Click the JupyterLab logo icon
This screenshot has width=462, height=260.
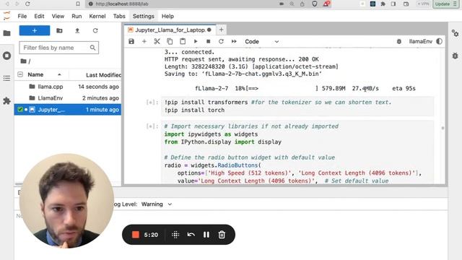click(6, 16)
